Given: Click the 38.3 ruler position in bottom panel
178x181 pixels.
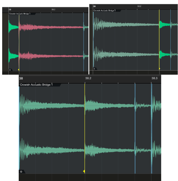Looking at the screenshot, I should tap(154, 78).
